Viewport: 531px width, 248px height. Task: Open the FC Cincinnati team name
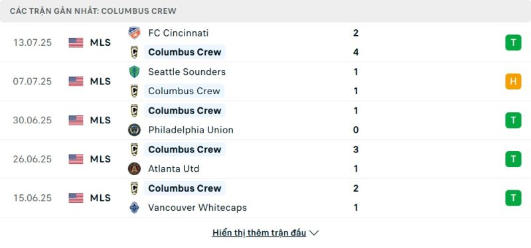pos(179,32)
